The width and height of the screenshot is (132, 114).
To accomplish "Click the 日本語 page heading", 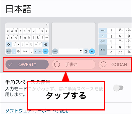I will tap(18, 9).
